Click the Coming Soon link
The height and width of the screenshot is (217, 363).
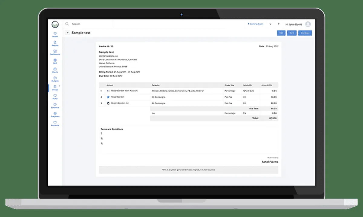pyautogui.click(x=256, y=24)
